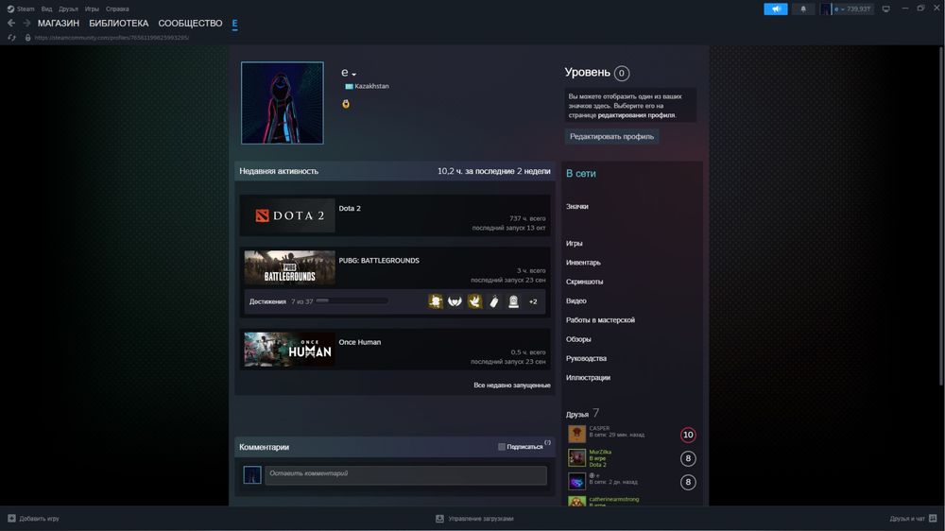Open notifications bell icon

[803, 9]
